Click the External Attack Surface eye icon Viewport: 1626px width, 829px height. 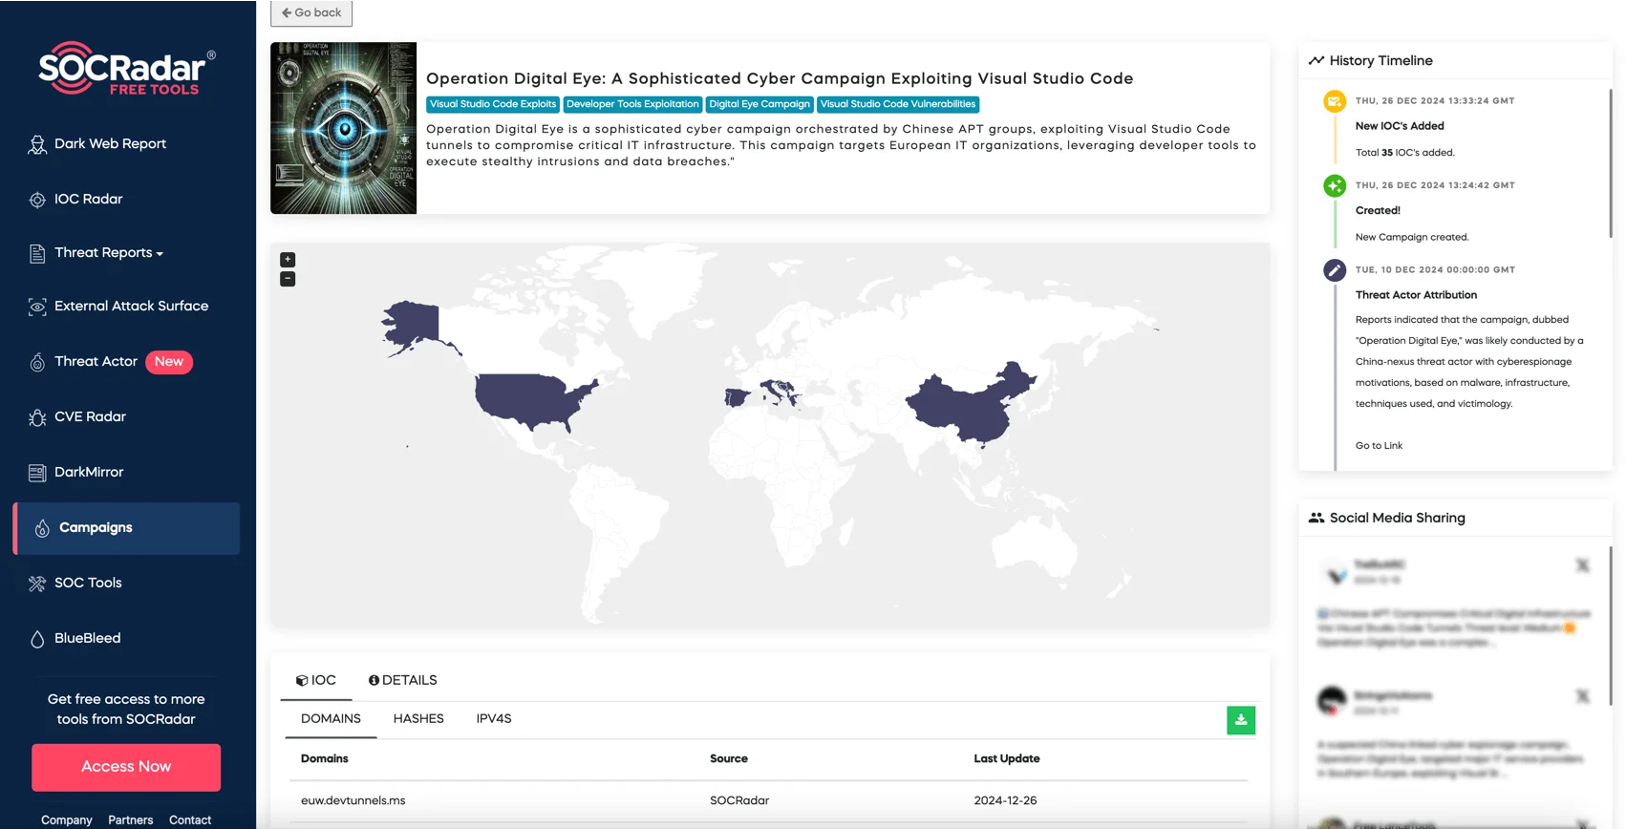pos(37,307)
